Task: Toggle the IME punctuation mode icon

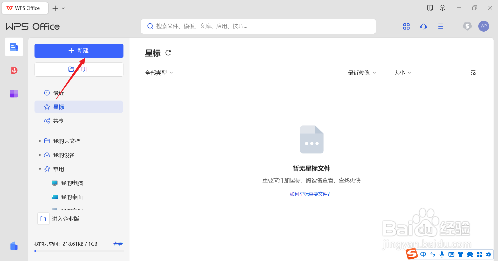Action: [x=433, y=254]
